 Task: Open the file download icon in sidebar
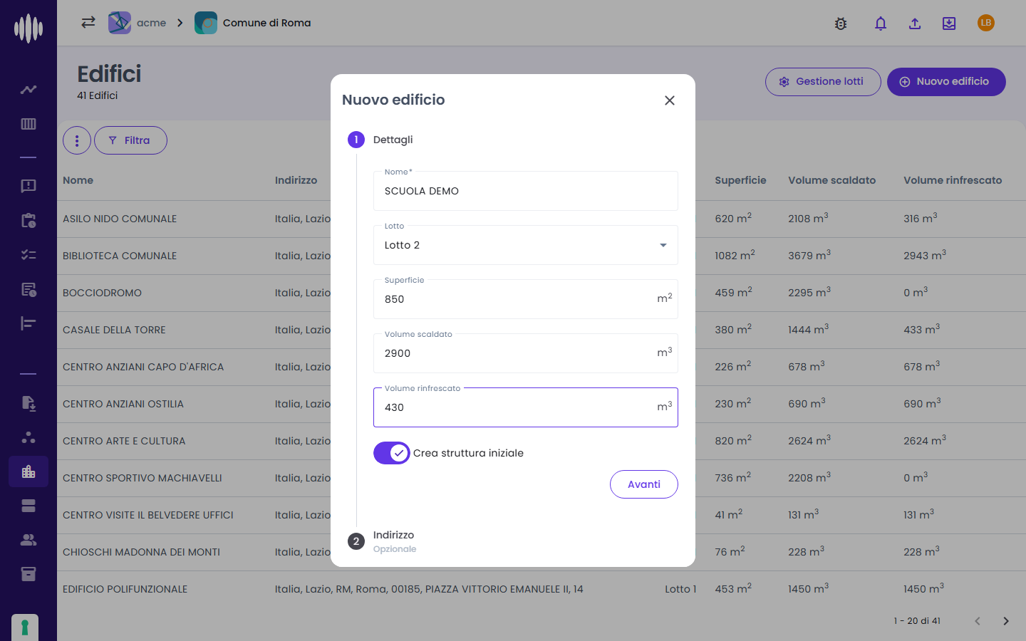pos(28,403)
